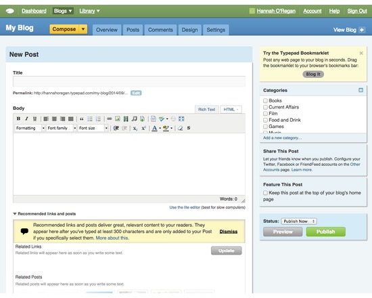The height and width of the screenshot is (298, 372).
Task: Enable keeping this post at the top
Action: [266, 193]
